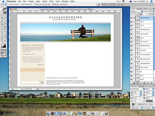Toggle lock all in Layers panel
155x116 pixels.
pos(141,14)
